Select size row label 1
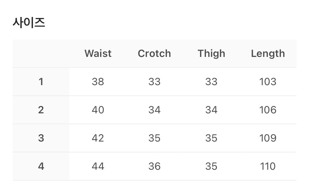Viewport: 309px width, 188px height. tap(41, 82)
